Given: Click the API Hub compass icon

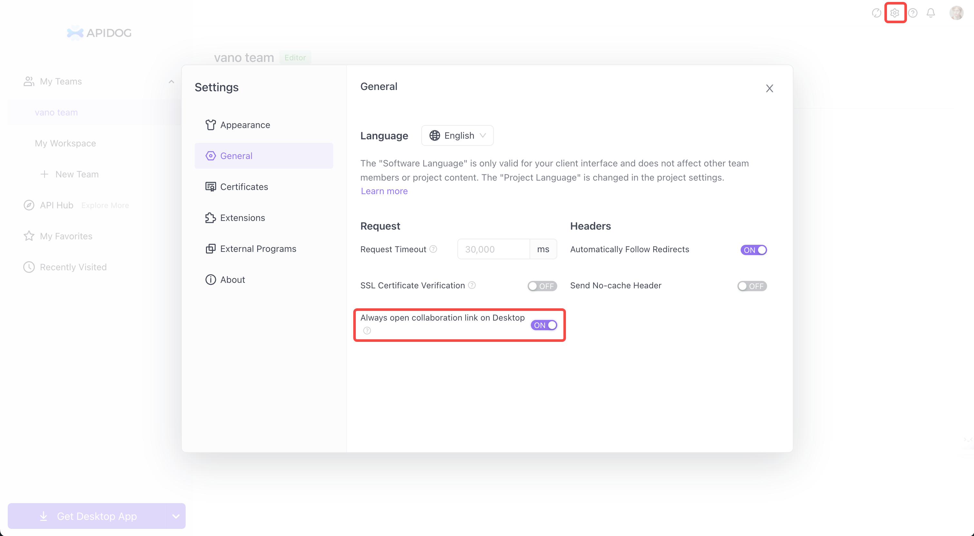Looking at the screenshot, I should point(29,205).
